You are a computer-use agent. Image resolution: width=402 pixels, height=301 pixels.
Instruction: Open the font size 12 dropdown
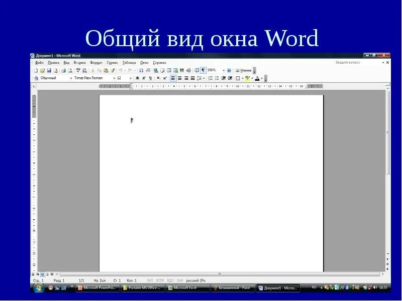pos(131,78)
